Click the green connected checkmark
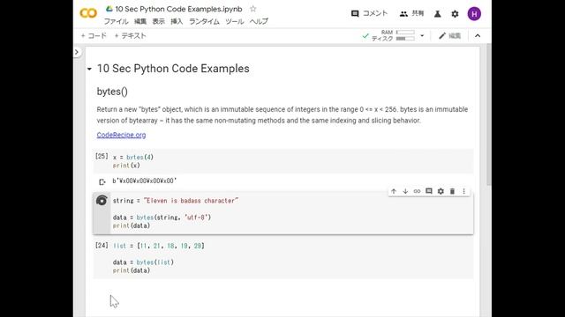Screen dimensions: 565x317 (x=365, y=35)
